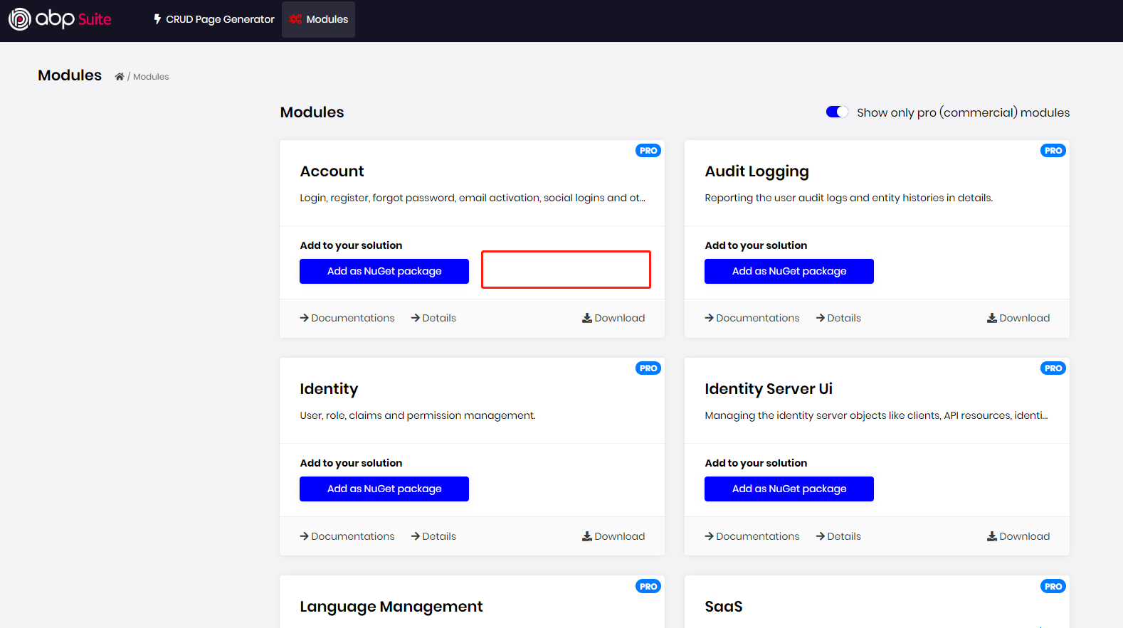Add Identity module as NuGet package
This screenshot has width=1123, height=628.
pyautogui.click(x=384, y=489)
